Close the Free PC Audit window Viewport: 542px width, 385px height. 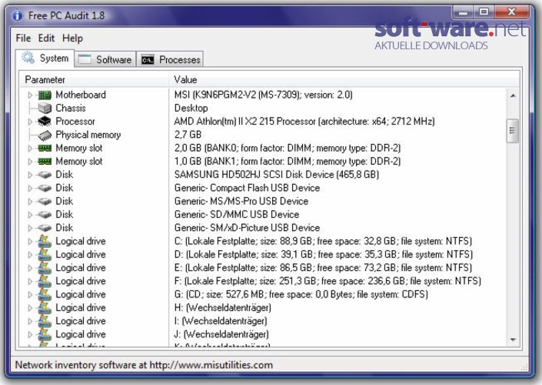point(511,13)
